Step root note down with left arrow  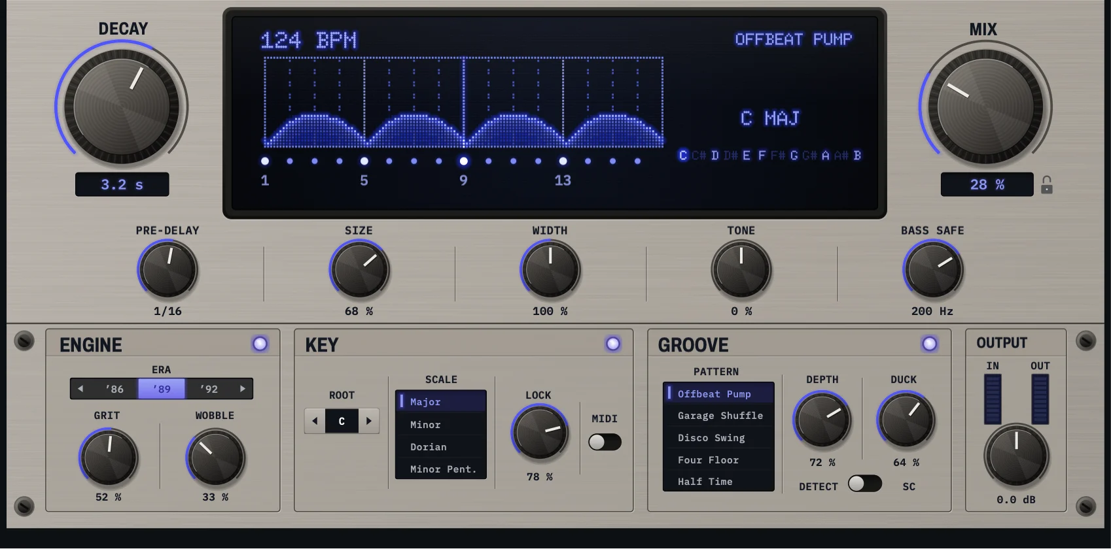click(x=315, y=421)
